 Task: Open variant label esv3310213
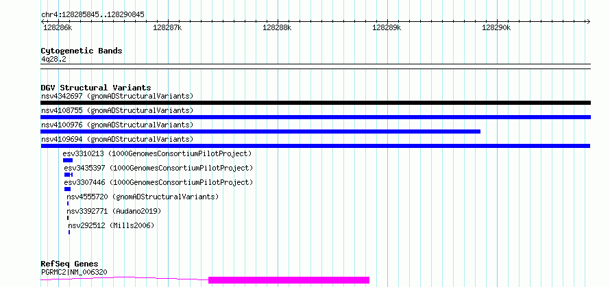tap(157, 153)
